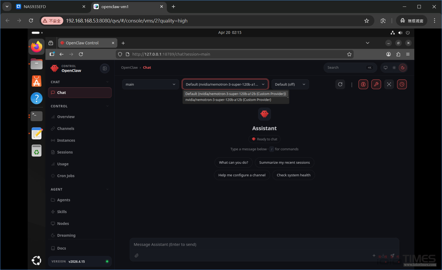Attach a file using the paperclip icon
Image resolution: width=442 pixels, height=270 pixels.
(136, 255)
